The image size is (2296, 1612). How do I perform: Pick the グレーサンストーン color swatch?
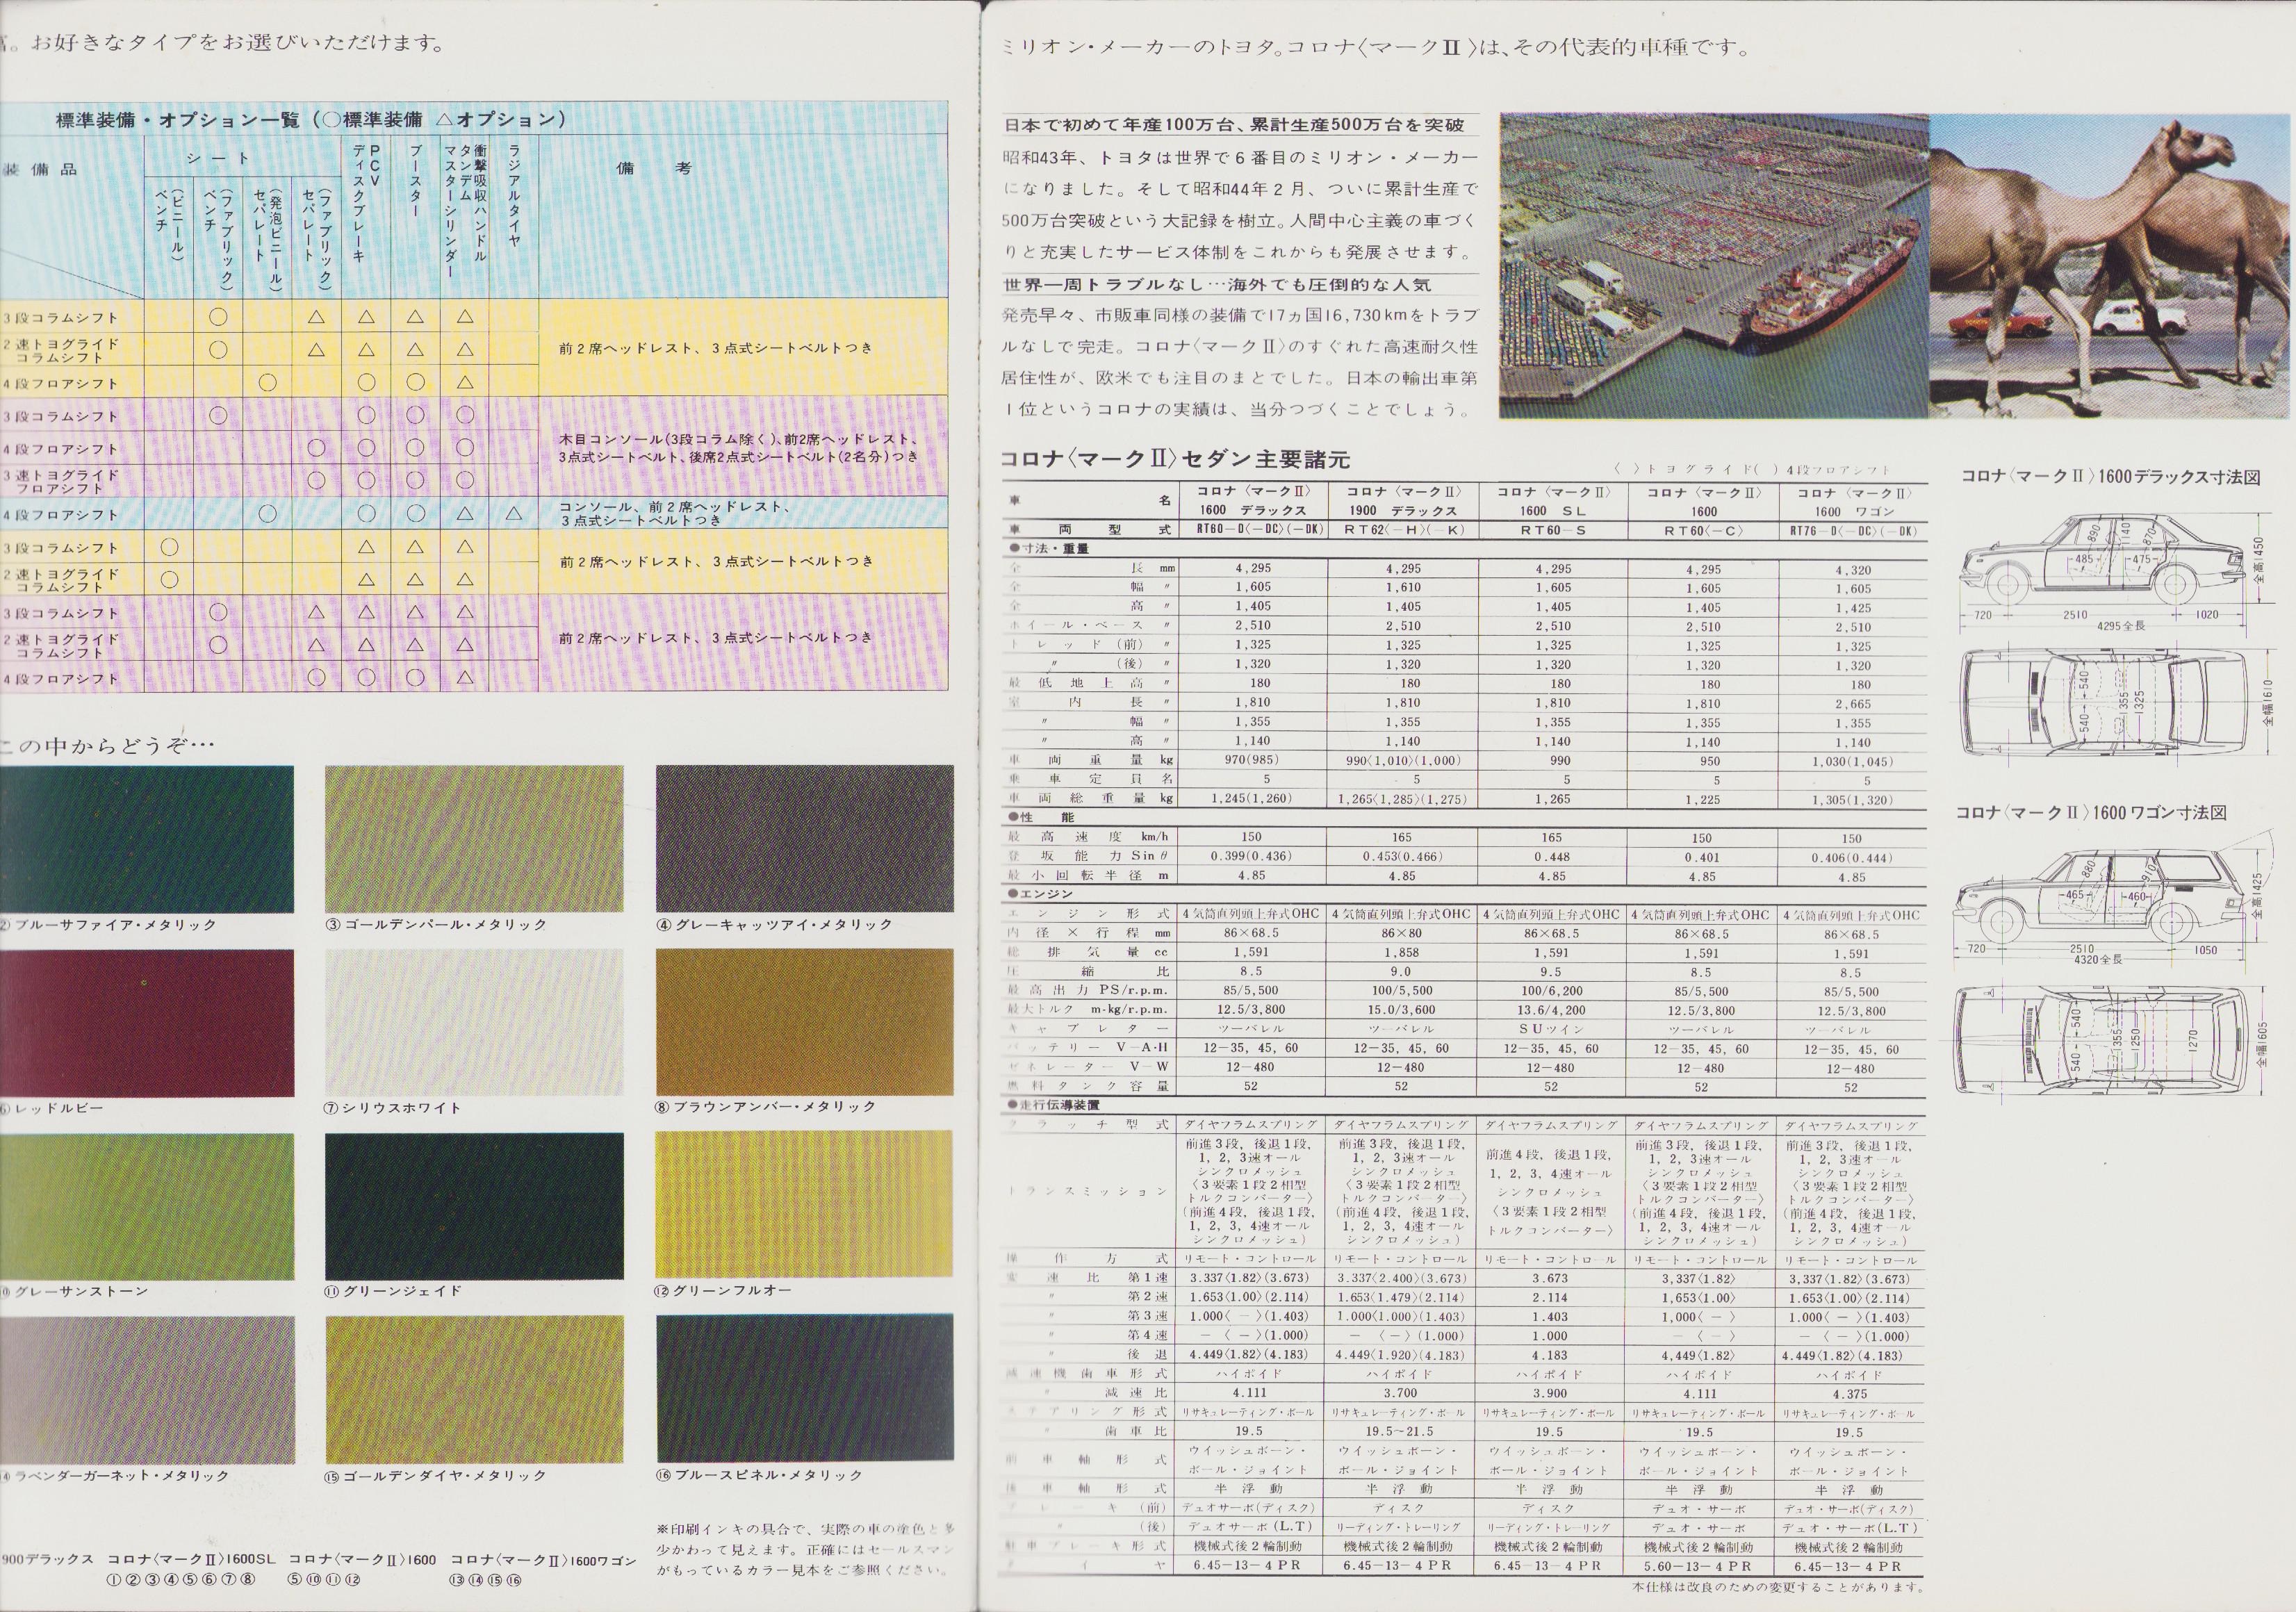[x=147, y=1206]
